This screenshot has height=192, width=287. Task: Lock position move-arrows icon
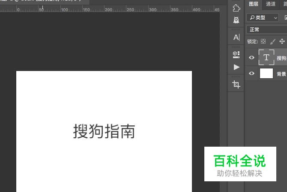pyautogui.click(x=282, y=41)
